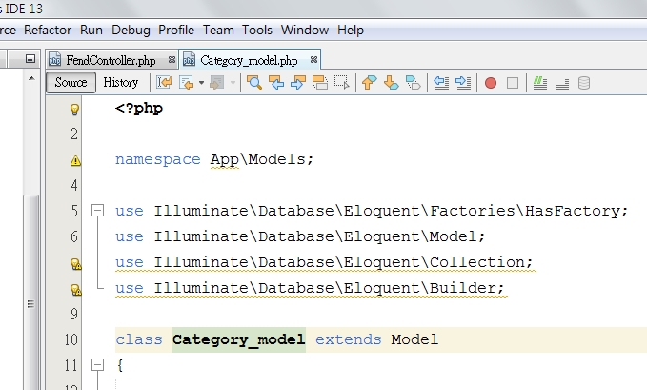Click the Back navigation icon
The width and height of the screenshot is (647, 390).
click(187, 83)
